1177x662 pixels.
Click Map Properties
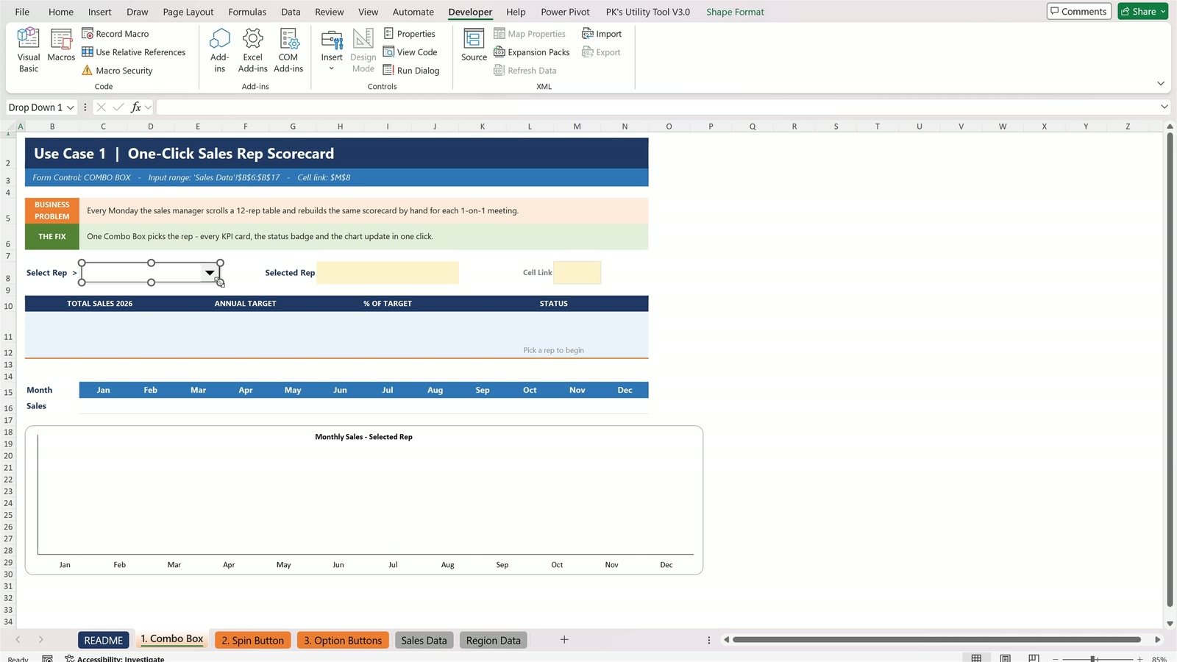point(530,34)
